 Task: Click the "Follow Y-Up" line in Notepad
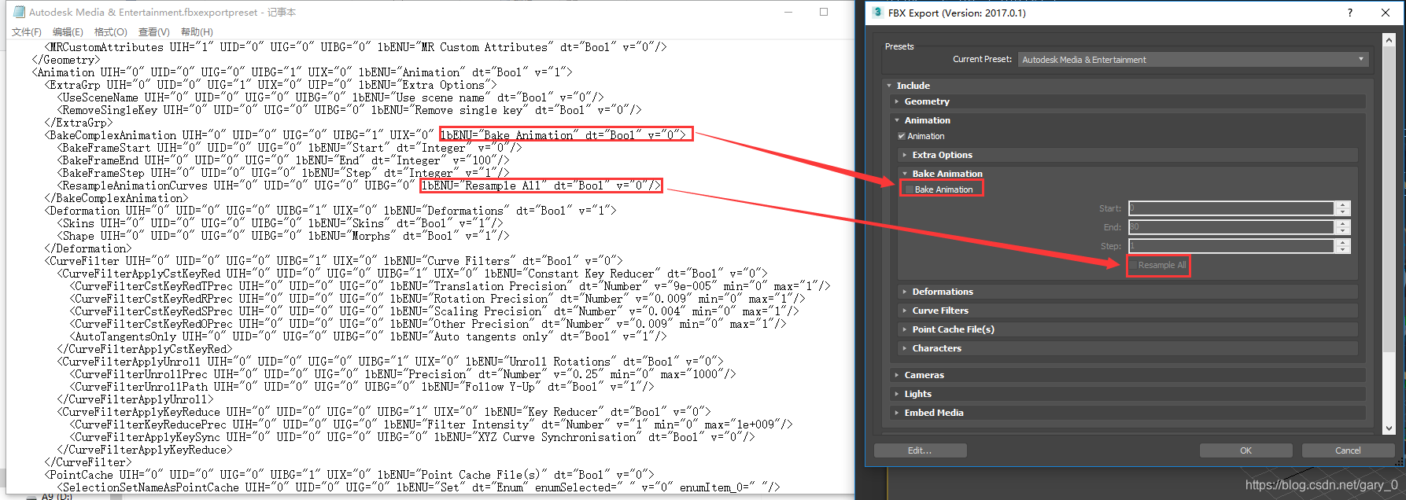tap(362, 387)
